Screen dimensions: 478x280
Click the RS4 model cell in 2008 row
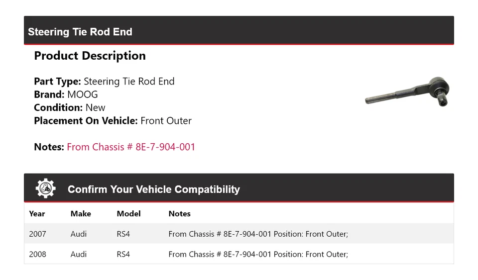[123, 254]
